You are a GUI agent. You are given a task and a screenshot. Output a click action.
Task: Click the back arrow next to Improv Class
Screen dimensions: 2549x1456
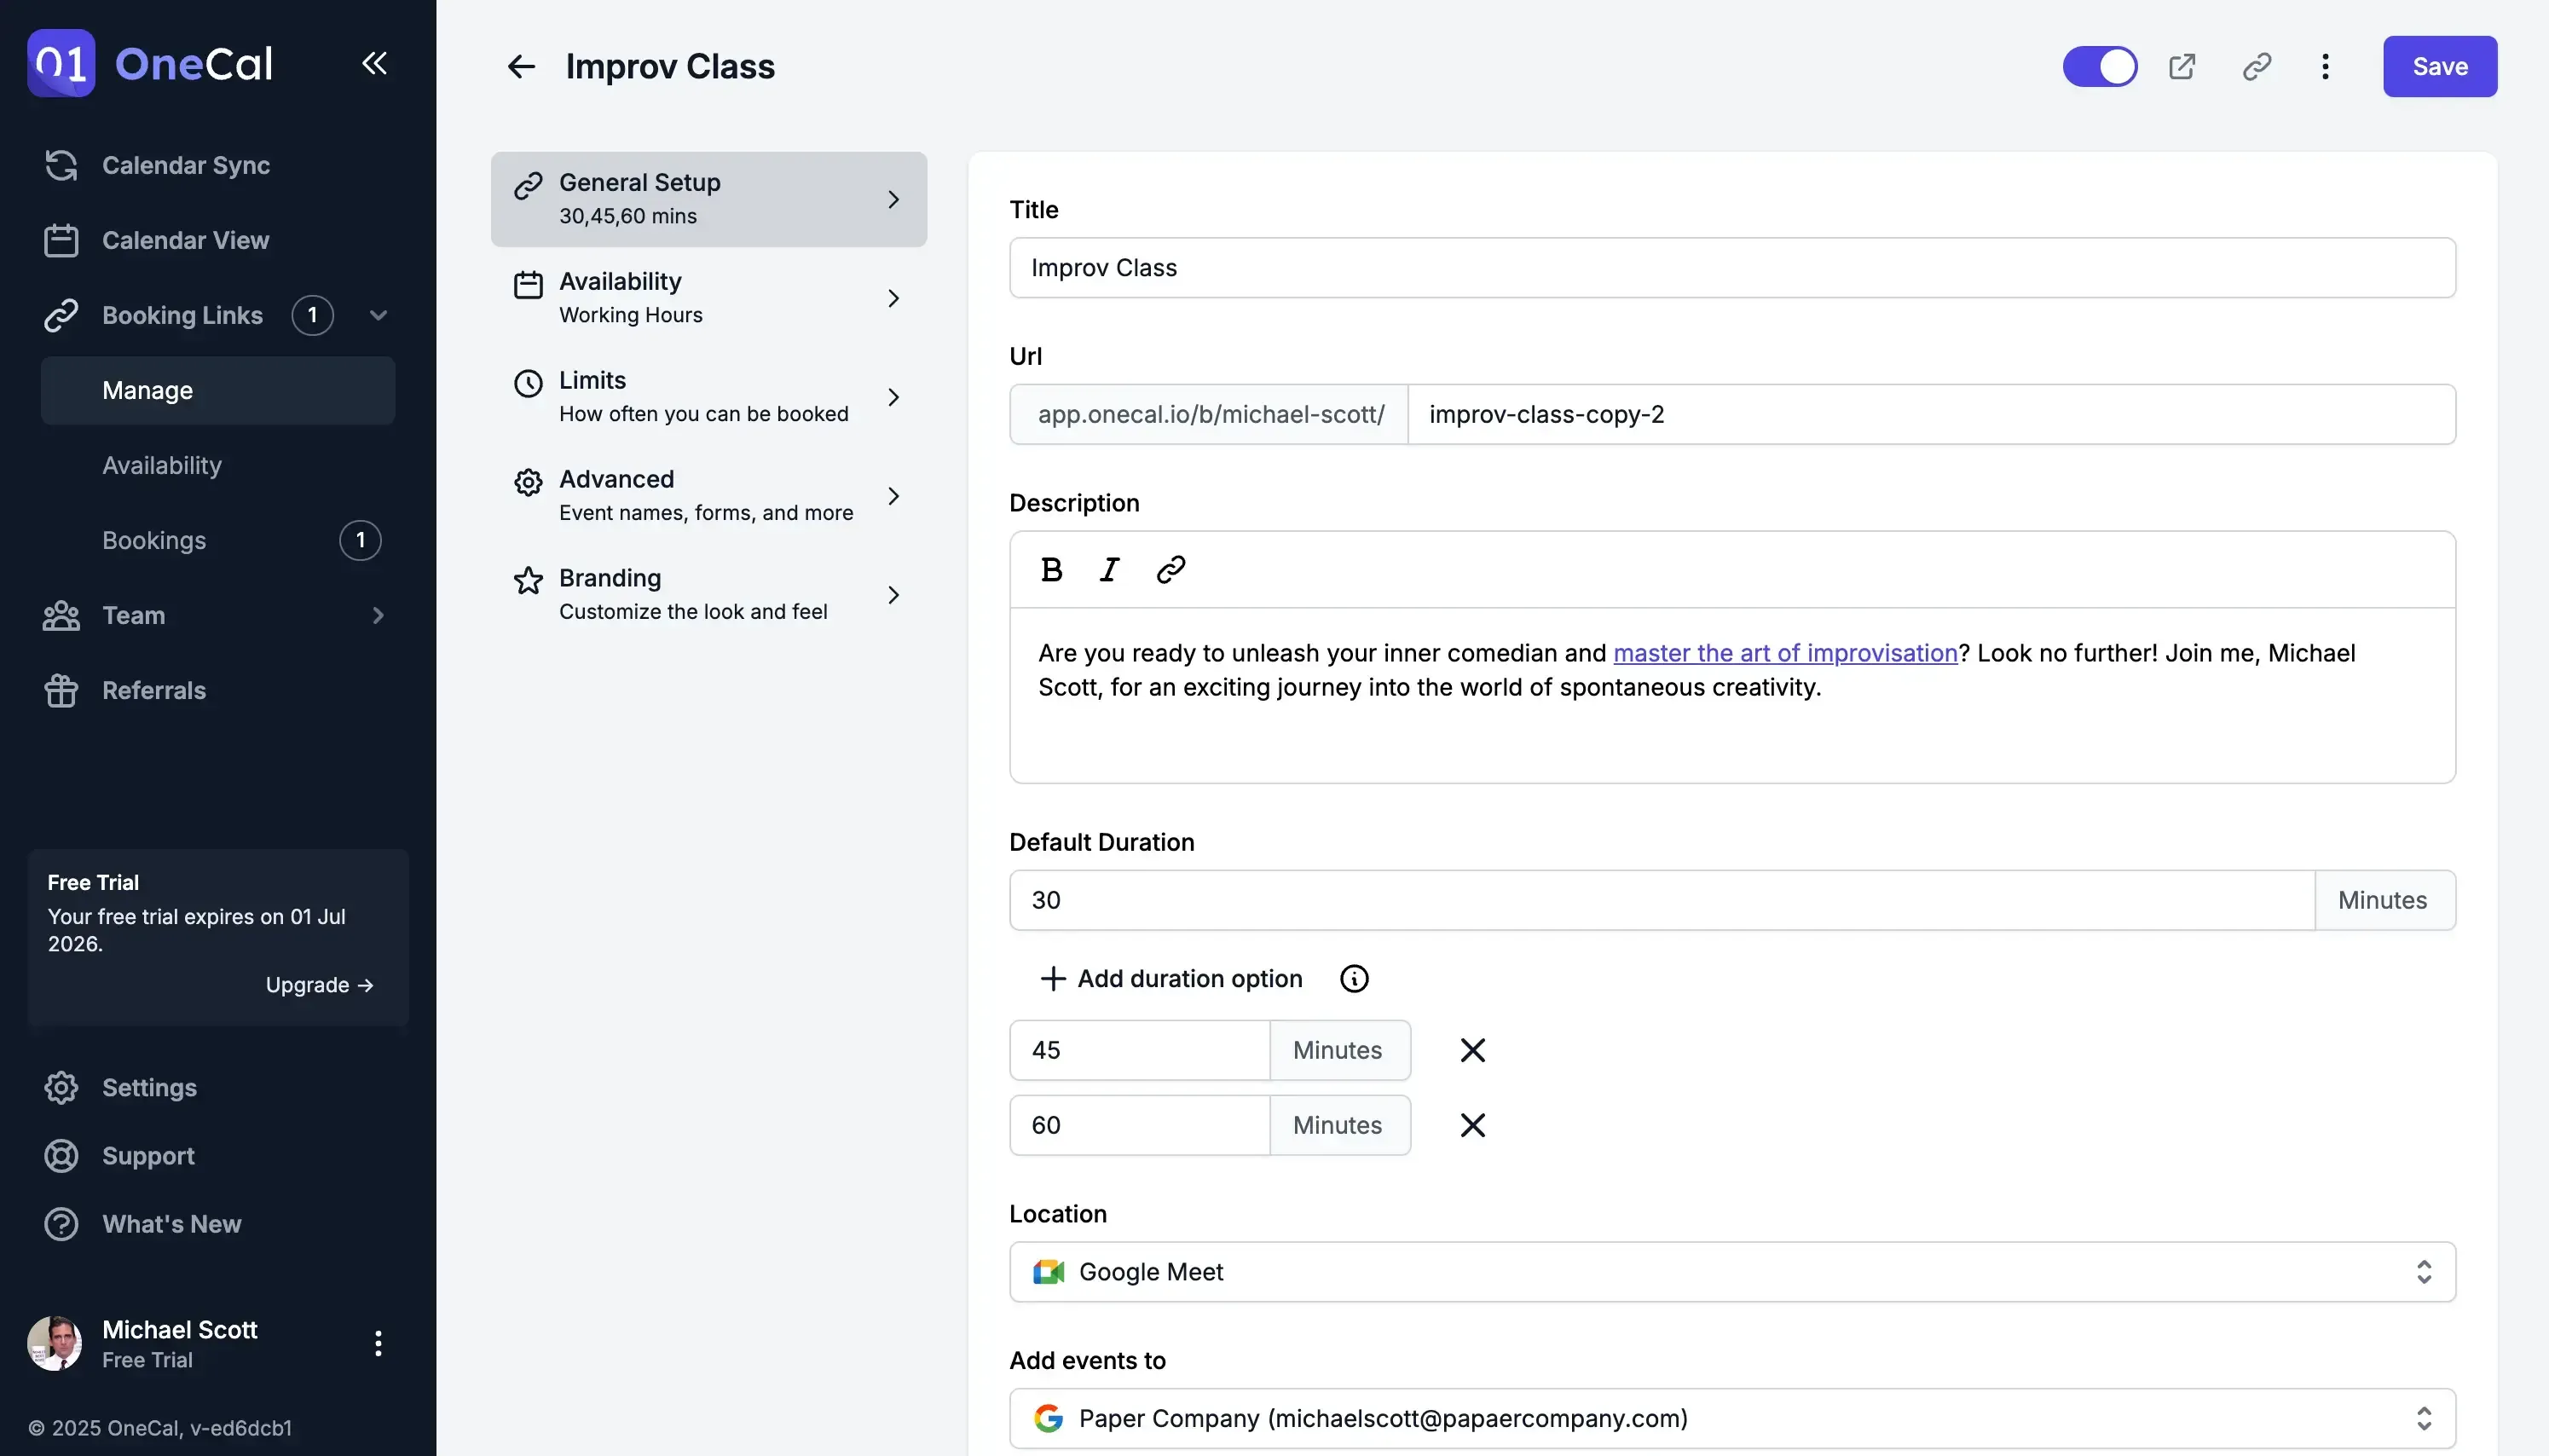click(520, 66)
